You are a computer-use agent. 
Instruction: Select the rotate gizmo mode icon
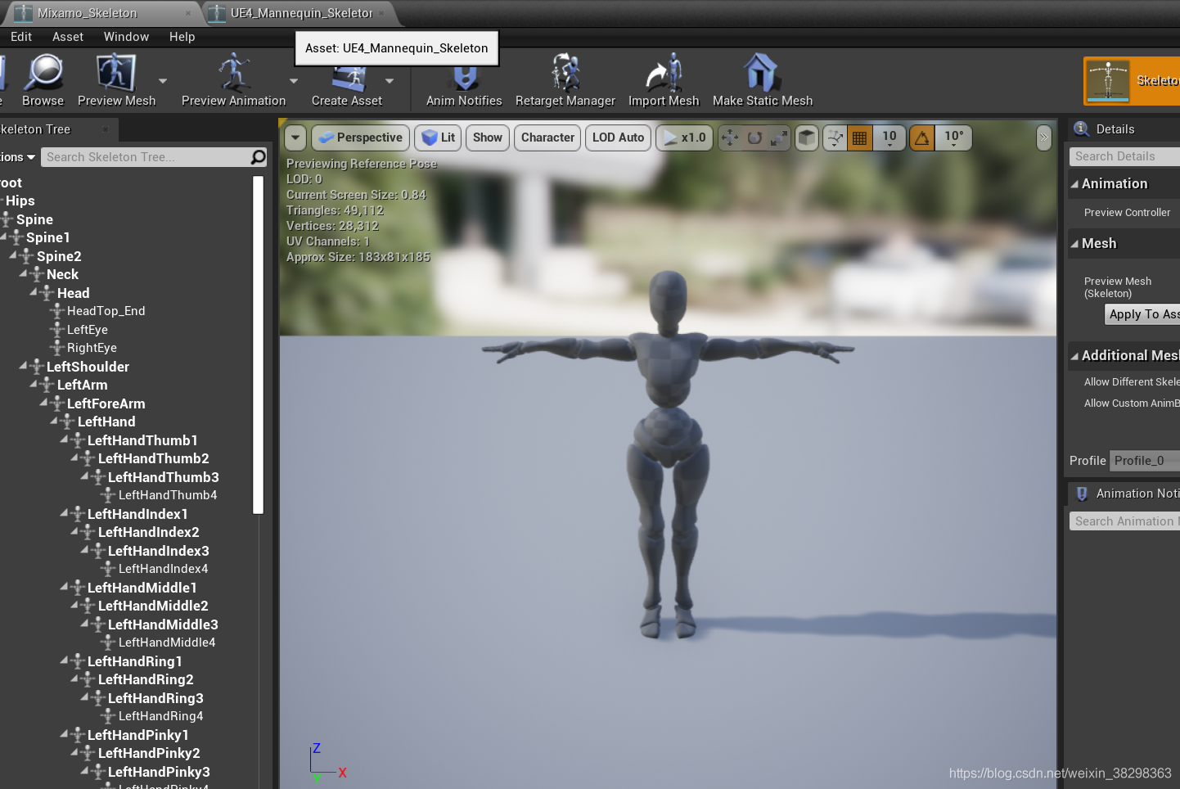[754, 138]
